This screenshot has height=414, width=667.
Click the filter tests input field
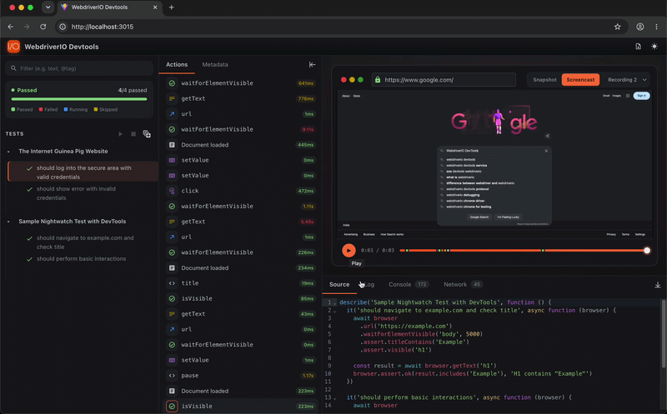pyautogui.click(x=79, y=68)
